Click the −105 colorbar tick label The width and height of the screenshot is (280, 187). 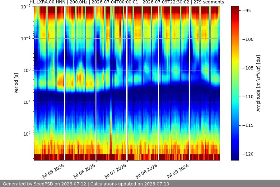248,68
